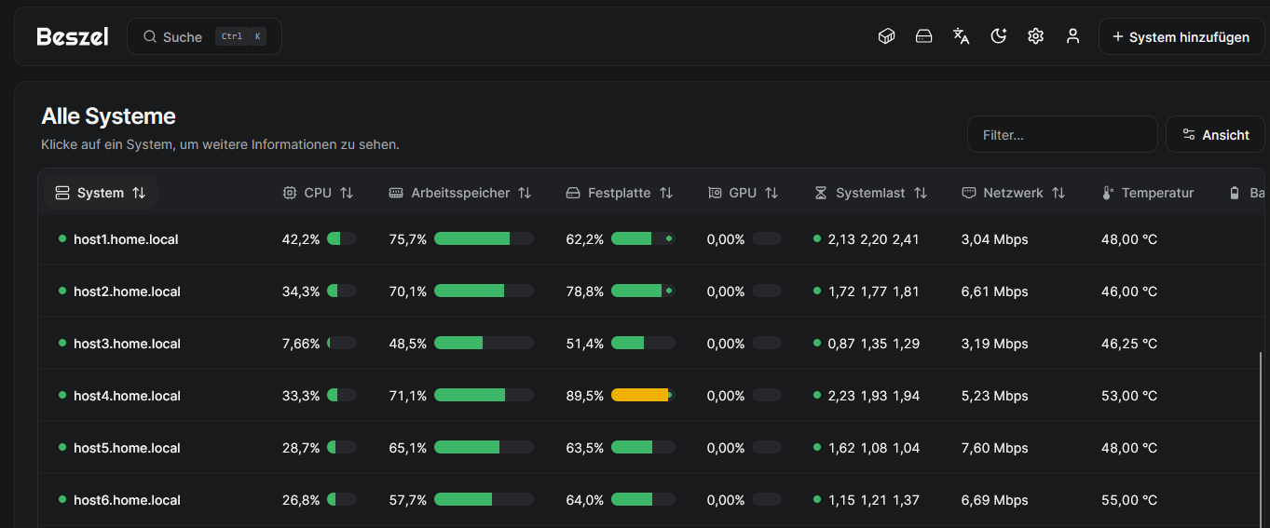
Task: Click the System hinzufügen button
Action: pyautogui.click(x=1181, y=37)
